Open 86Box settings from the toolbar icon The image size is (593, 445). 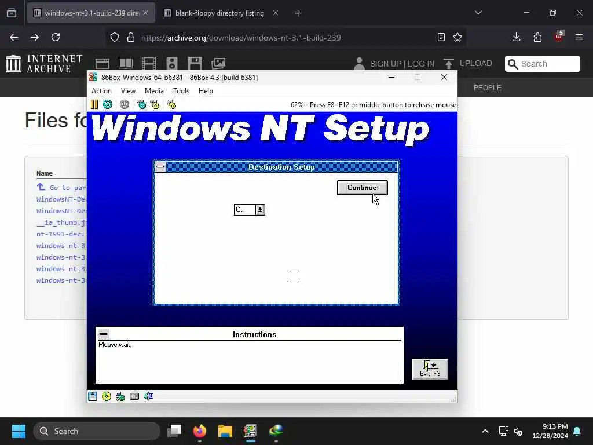coord(171,104)
